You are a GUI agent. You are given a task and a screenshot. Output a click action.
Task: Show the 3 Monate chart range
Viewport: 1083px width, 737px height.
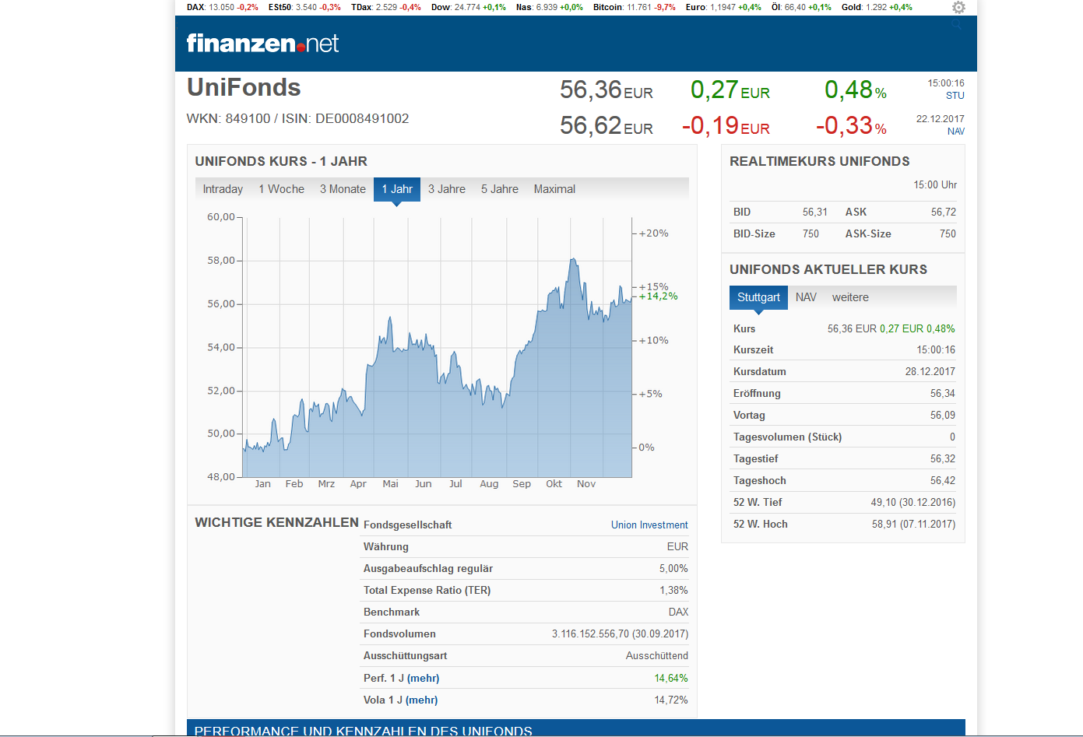(x=343, y=189)
